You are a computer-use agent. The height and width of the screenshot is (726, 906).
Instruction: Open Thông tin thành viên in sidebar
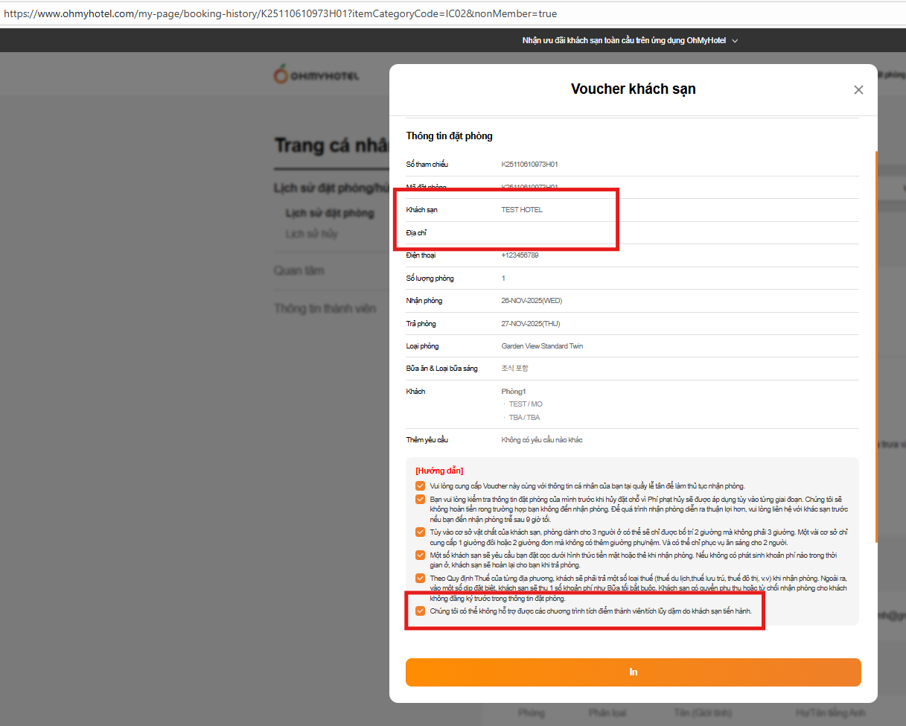[325, 308]
